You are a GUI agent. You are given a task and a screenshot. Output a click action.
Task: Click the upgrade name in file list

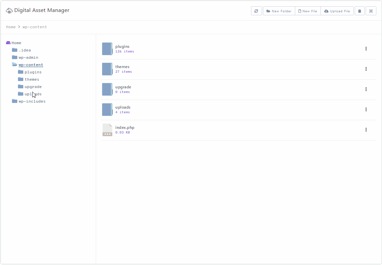click(123, 87)
